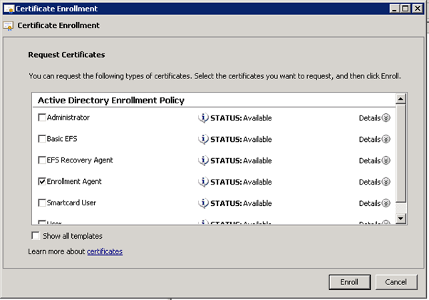Enable the Show all templates option

[36, 236]
